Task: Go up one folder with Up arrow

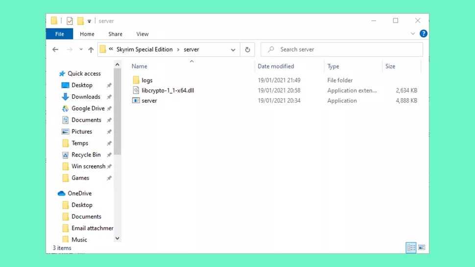Action: (91, 49)
